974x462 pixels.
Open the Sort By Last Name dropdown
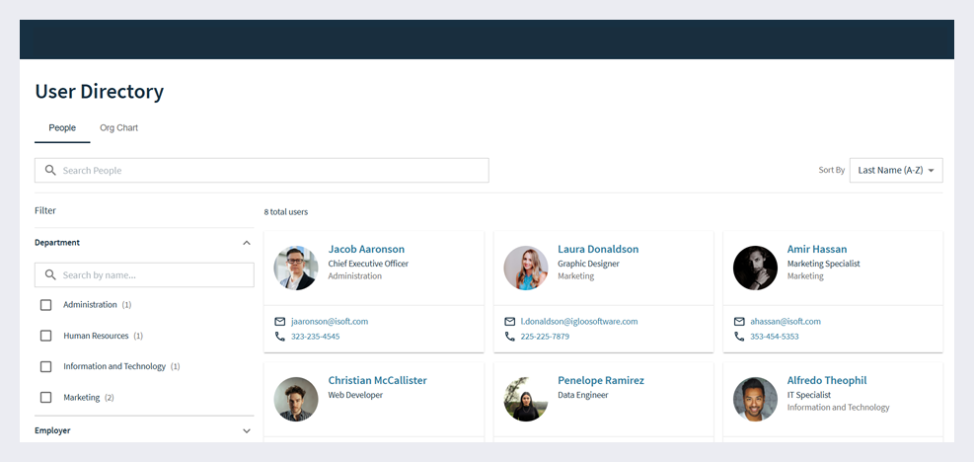[x=896, y=170]
